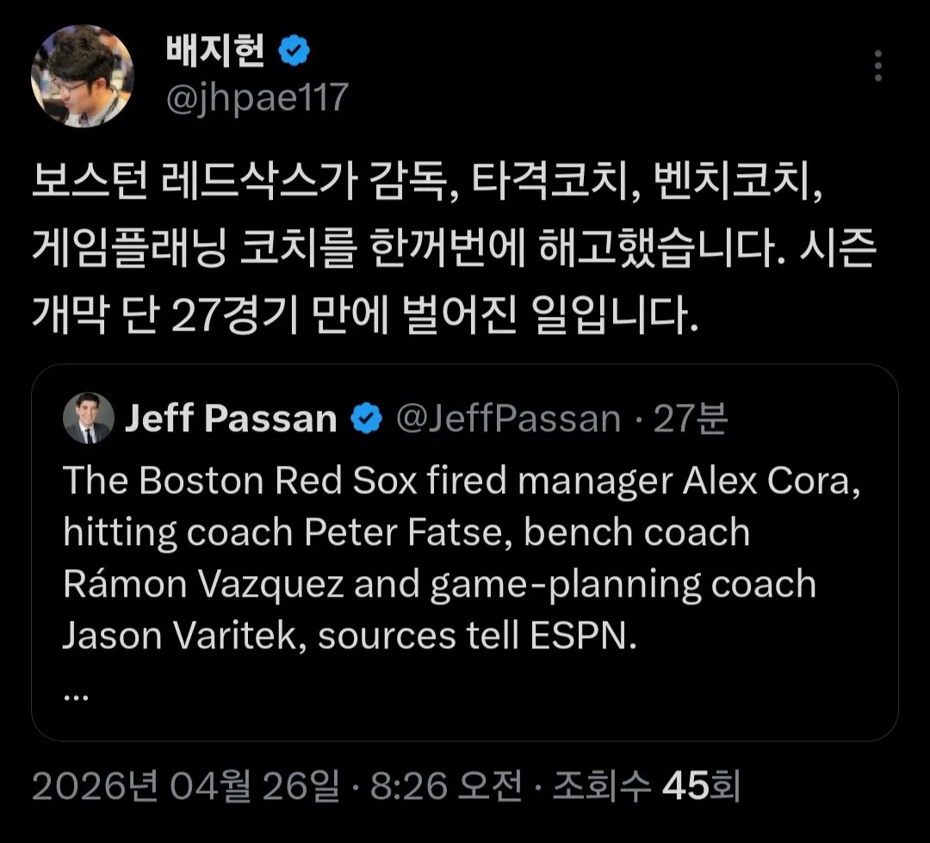The width and height of the screenshot is (930, 843).
Task: View the 조회수 45회 view count
Action: (646, 786)
